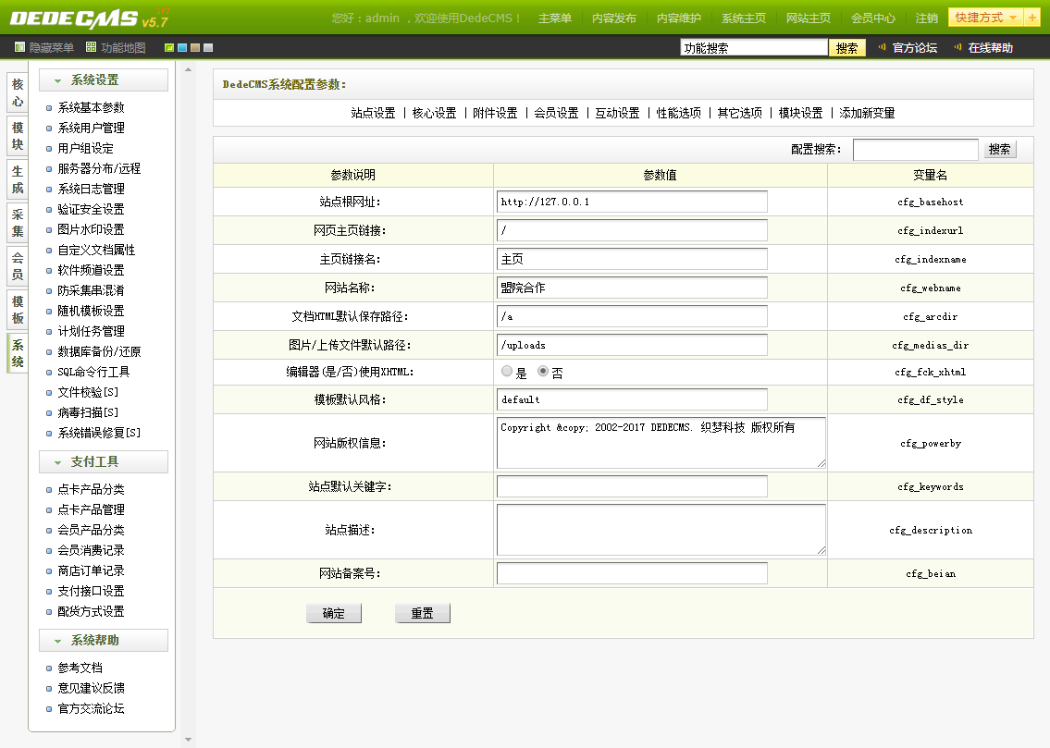The height and width of the screenshot is (748, 1050).
Task: Select 是 radio for XHTML editor
Action: coord(506,372)
